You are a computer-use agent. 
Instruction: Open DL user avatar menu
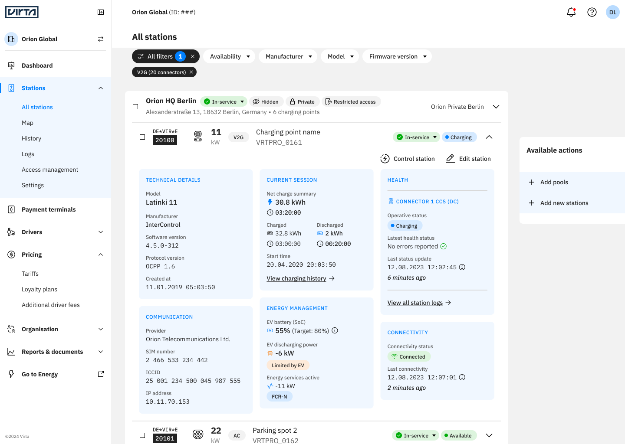613,12
